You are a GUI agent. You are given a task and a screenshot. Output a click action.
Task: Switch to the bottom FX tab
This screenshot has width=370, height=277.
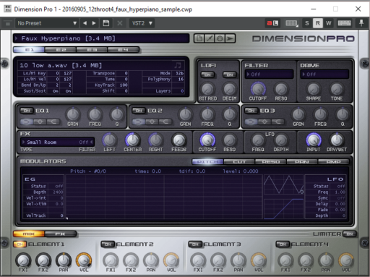click(60, 234)
